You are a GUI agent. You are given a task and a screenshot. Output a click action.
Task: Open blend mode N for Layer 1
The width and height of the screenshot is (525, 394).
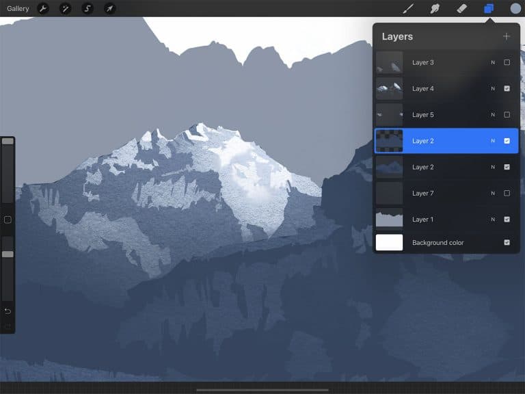coord(493,219)
